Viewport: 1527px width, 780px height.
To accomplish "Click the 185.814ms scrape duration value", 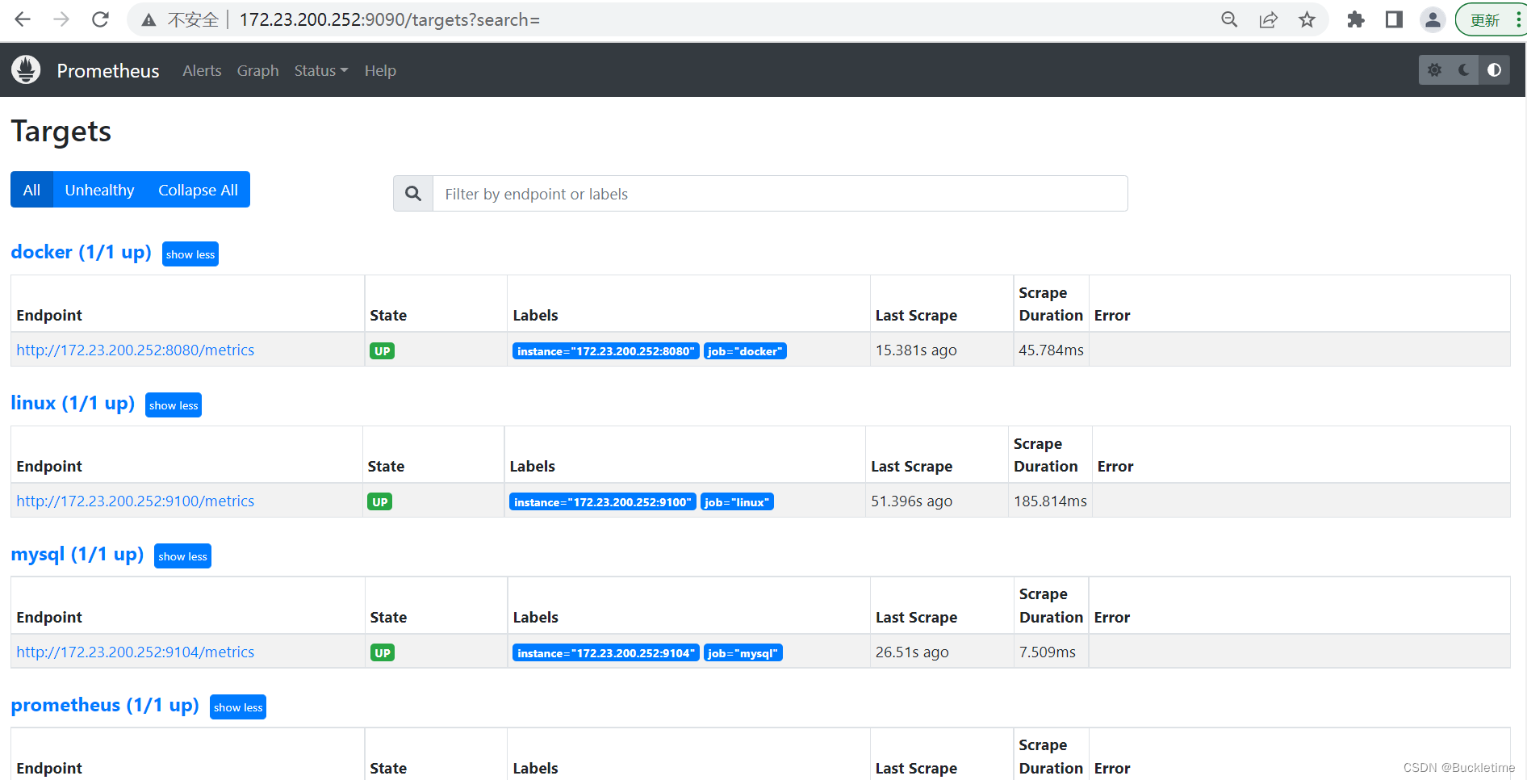I will click(1050, 501).
